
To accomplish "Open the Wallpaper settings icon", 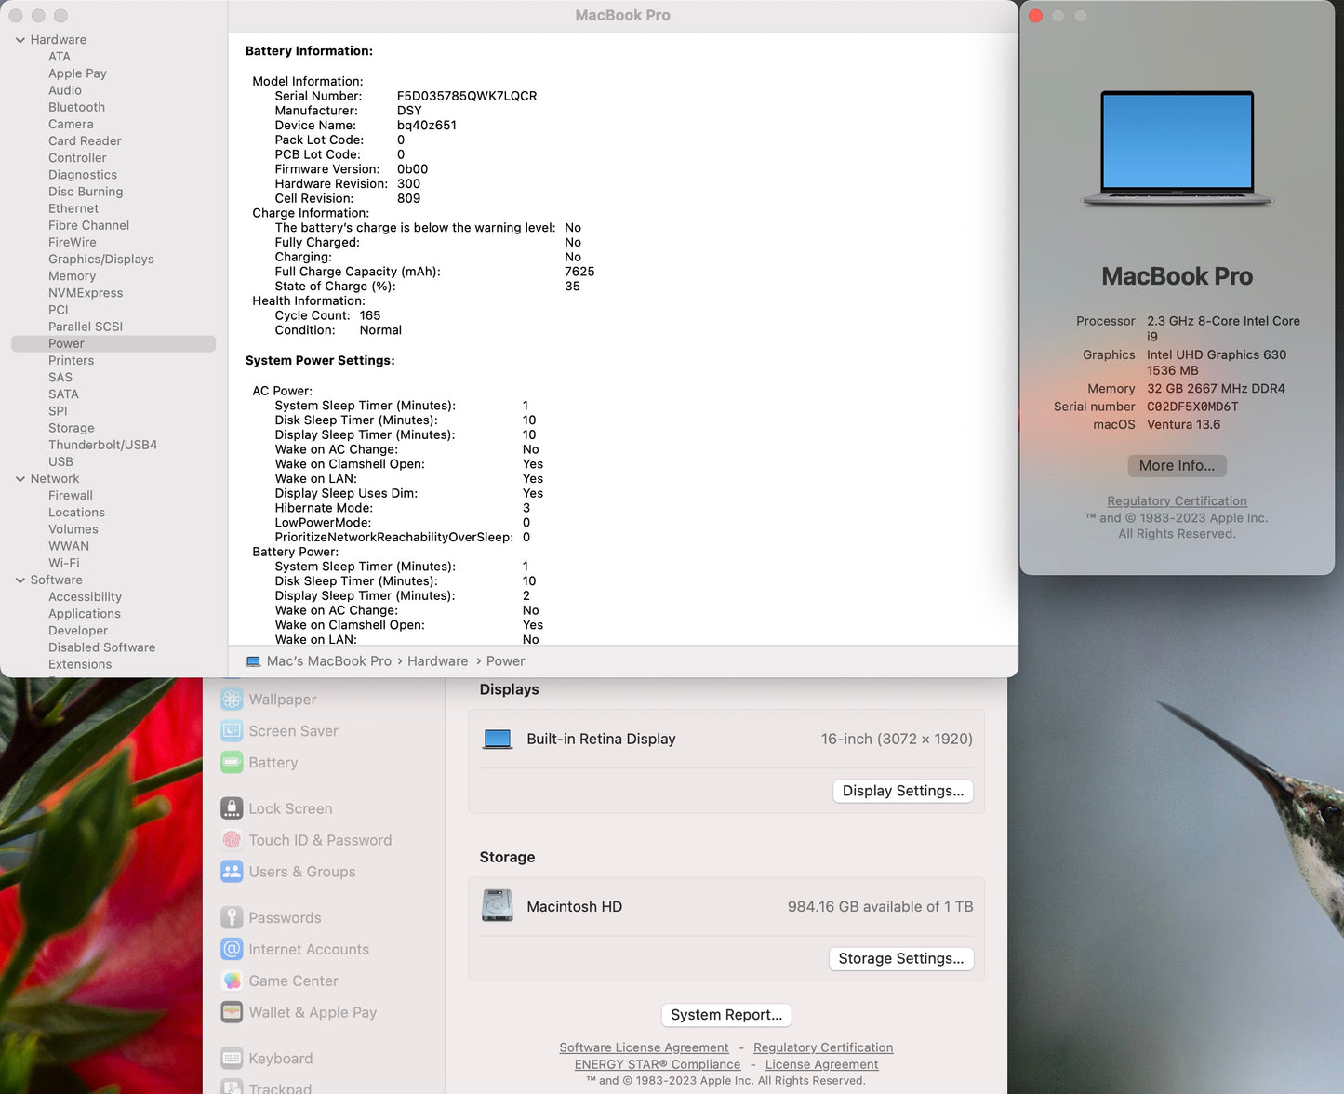I will click(232, 699).
